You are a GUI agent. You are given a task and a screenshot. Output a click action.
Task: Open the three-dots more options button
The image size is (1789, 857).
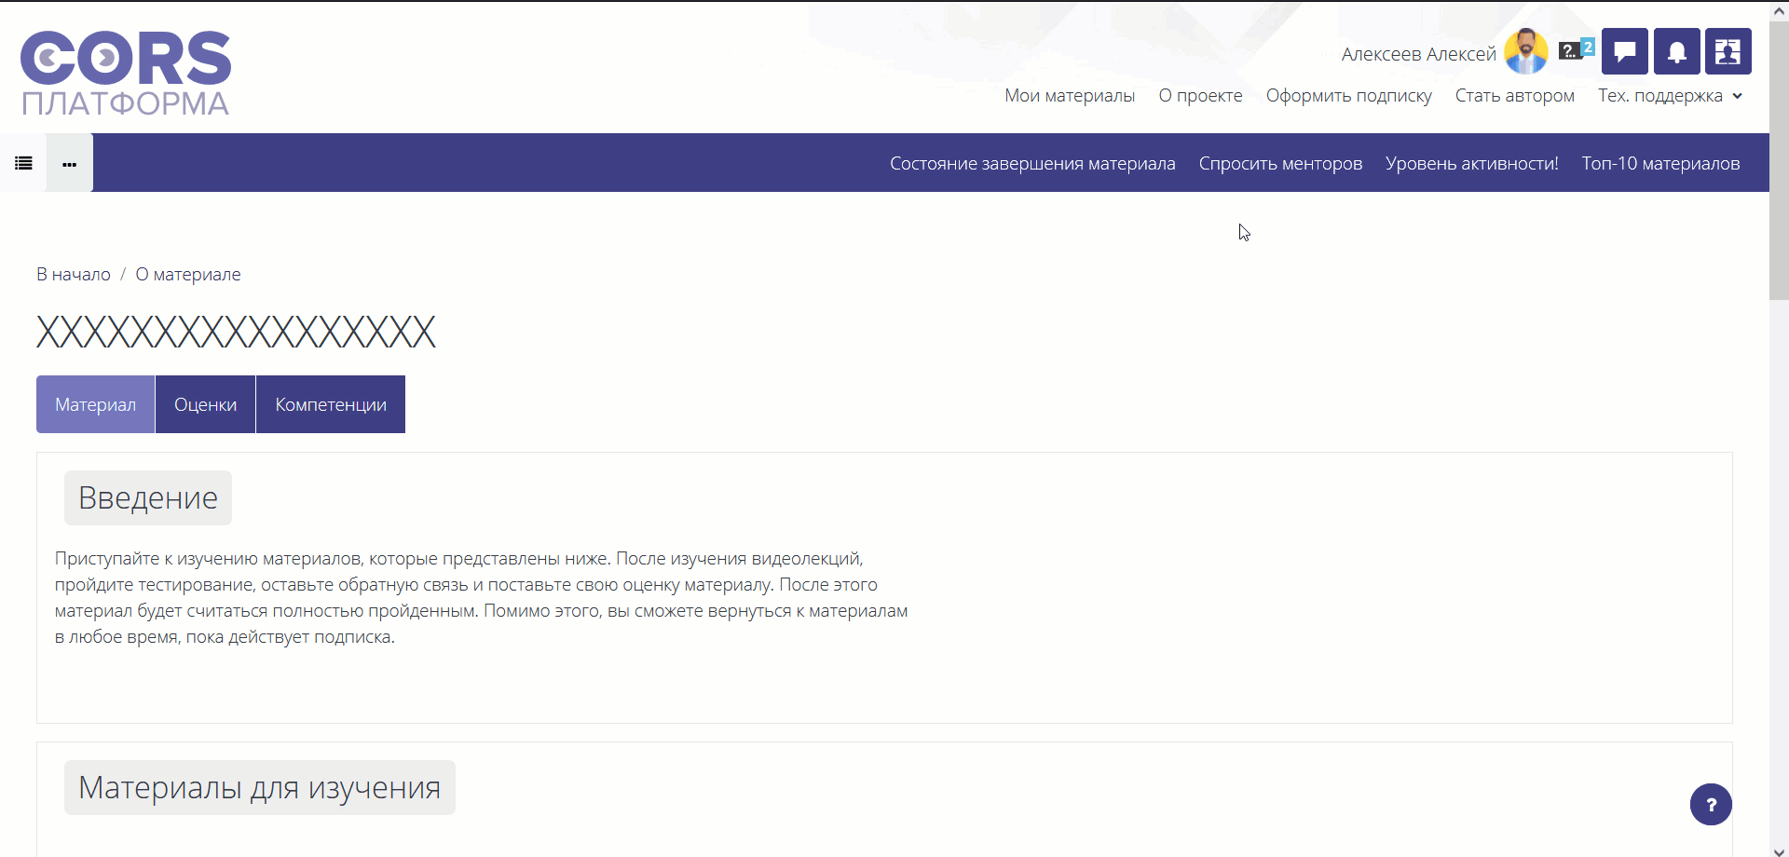(x=70, y=163)
